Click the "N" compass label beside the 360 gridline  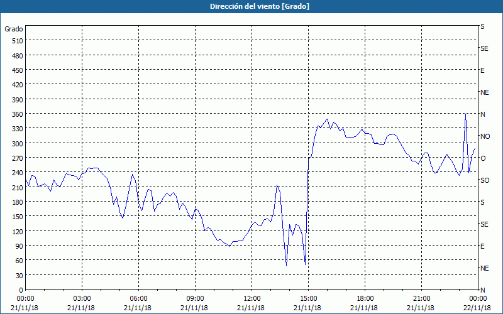point(482,114)
